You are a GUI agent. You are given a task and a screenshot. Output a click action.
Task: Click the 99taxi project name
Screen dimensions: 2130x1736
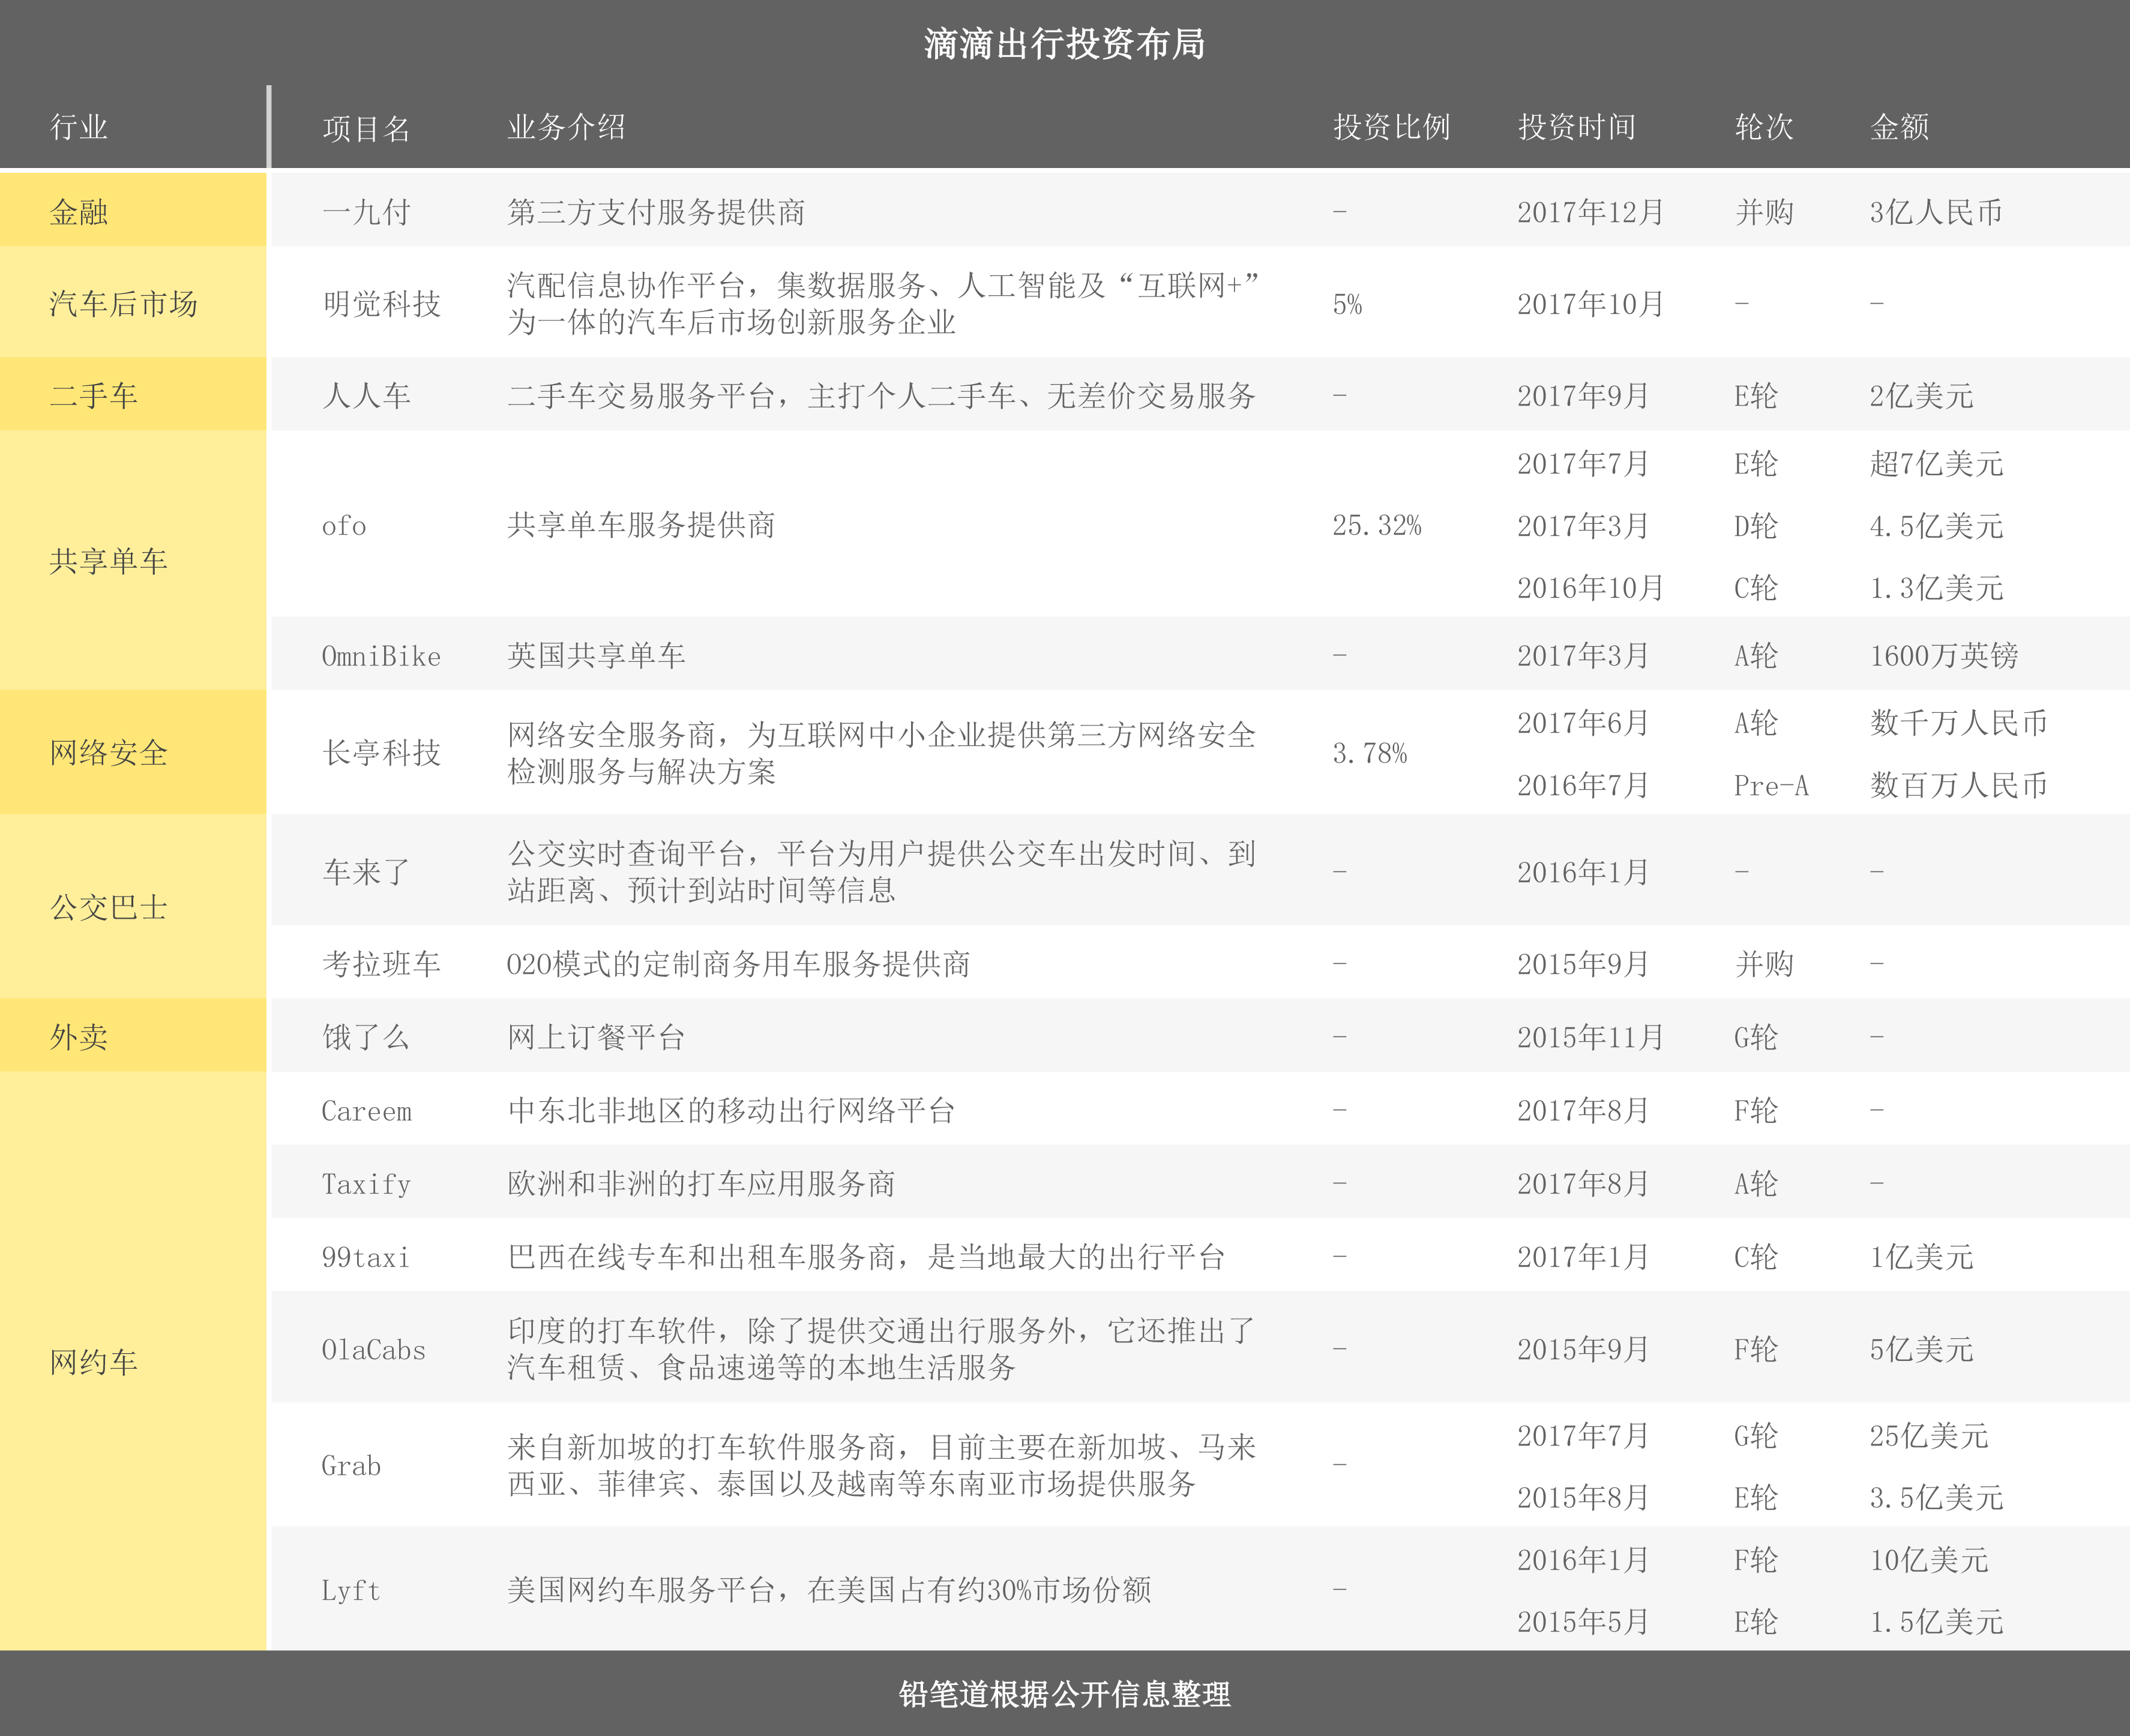point(366,1257)
